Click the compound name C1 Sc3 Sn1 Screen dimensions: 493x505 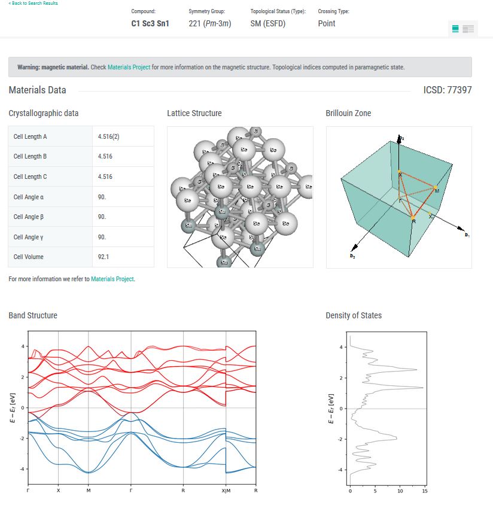150,24
